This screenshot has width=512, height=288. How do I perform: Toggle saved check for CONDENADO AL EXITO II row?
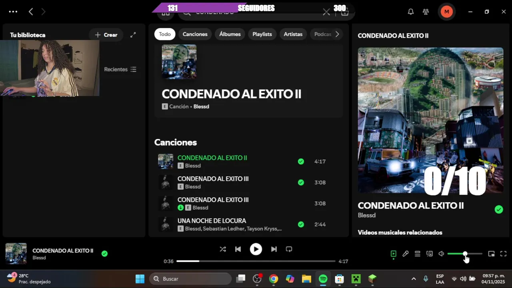[x=301, y=162]
